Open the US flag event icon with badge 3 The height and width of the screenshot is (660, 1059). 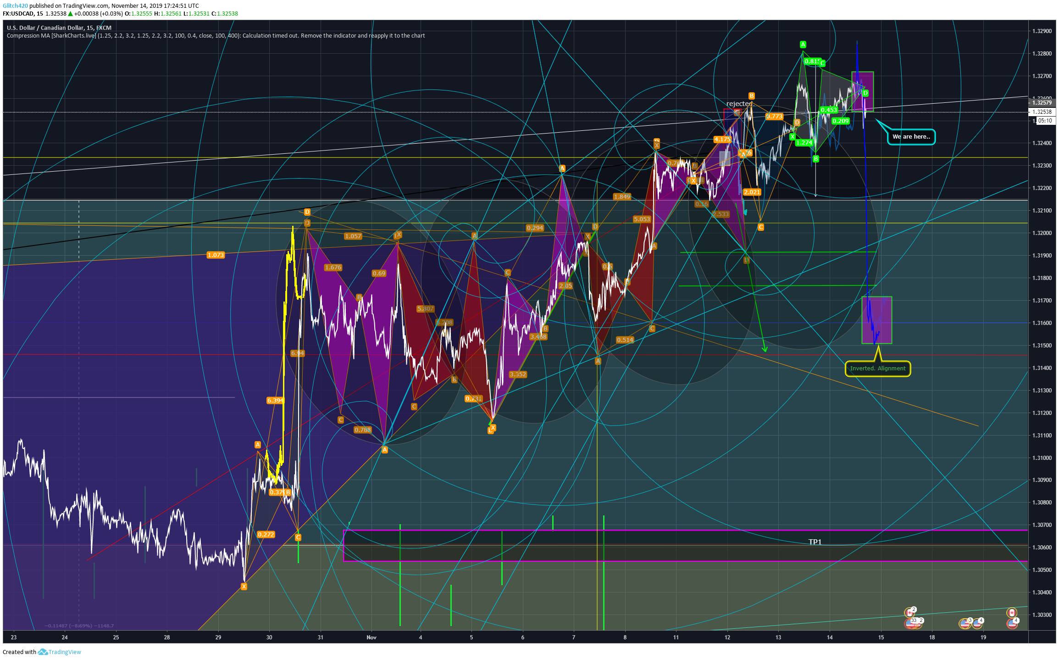point(965,624)
